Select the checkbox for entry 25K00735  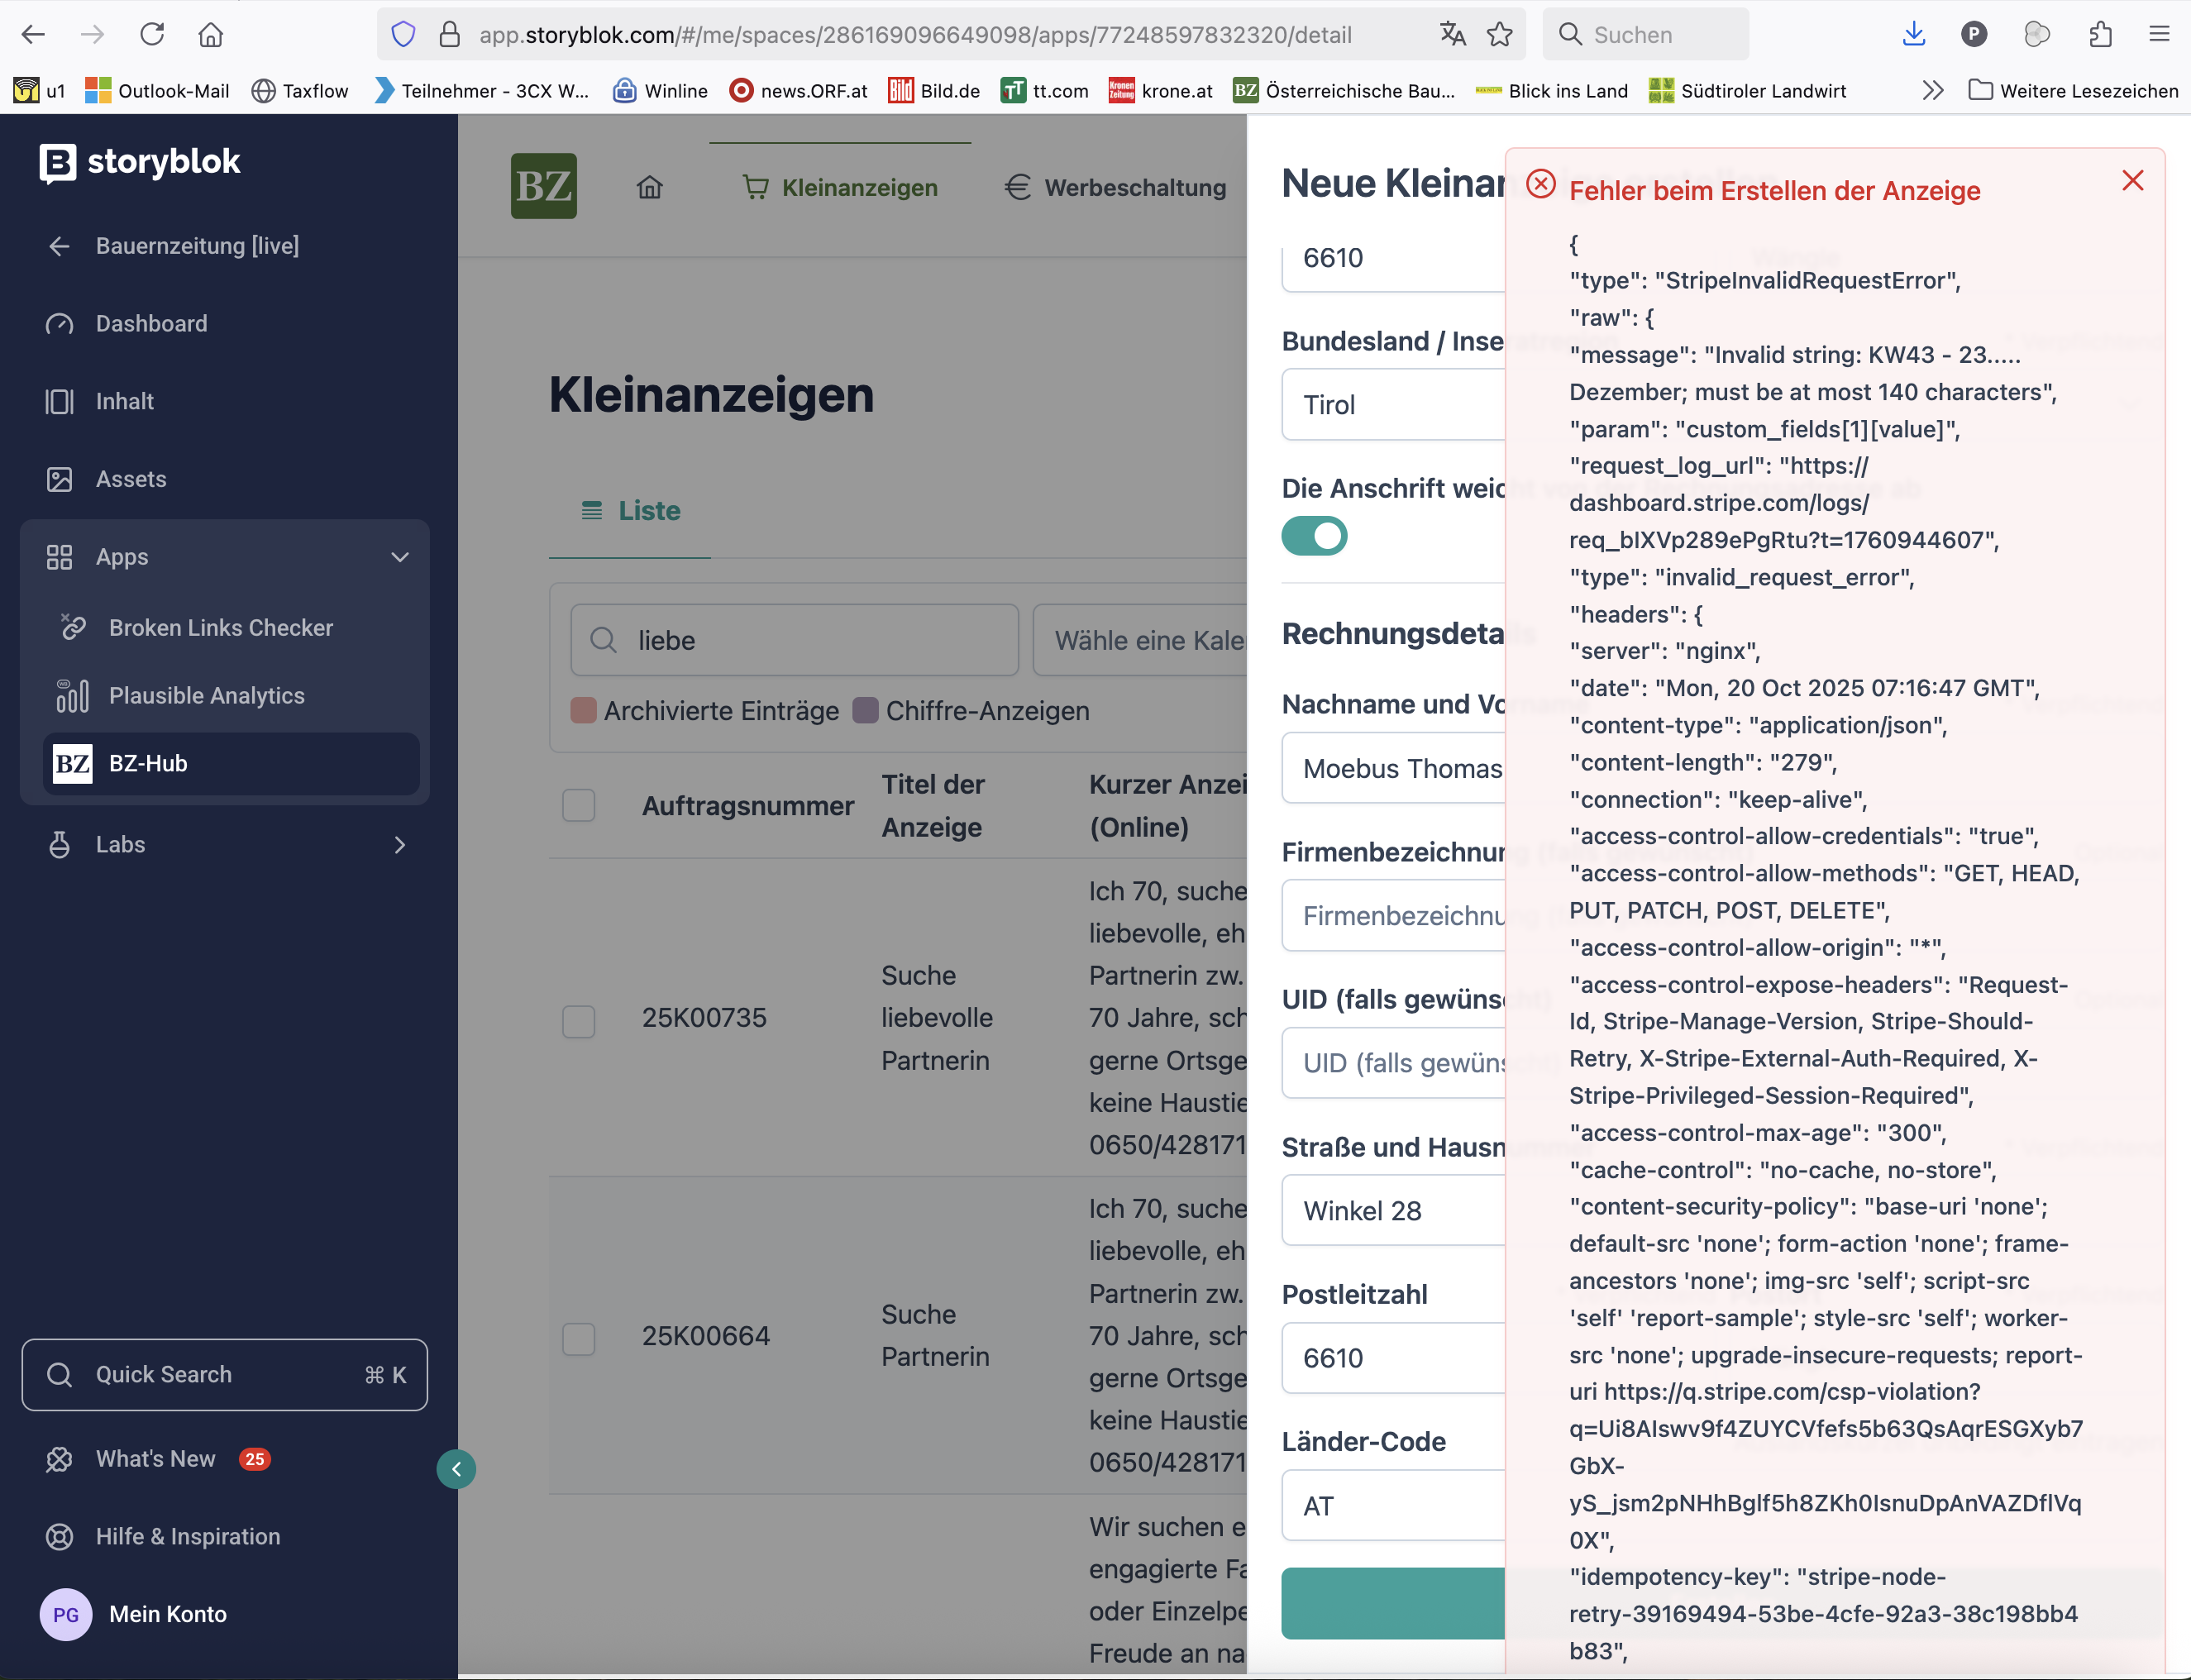click(x=579, y=1021)
